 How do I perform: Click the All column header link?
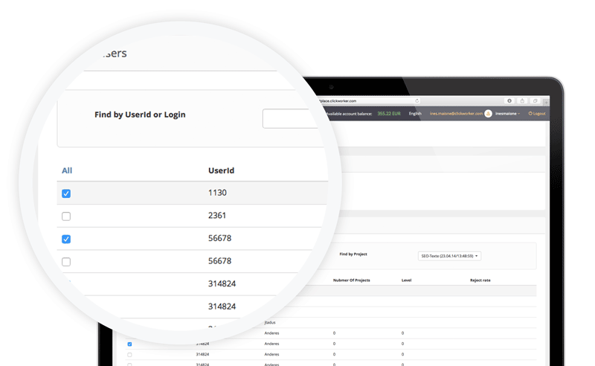click(67, 170)
